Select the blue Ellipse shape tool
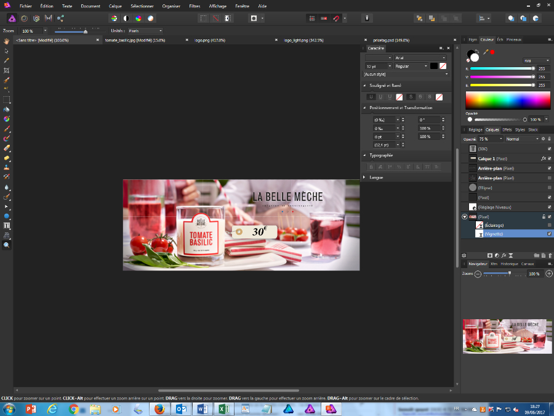The image size is (554, 416). tap(6, 216)
